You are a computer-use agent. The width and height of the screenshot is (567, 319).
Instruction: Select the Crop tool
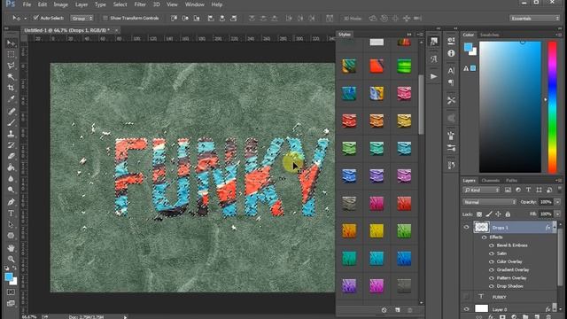point(12,88)
